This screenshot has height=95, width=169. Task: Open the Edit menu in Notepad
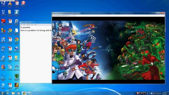(x=24, y=25)
